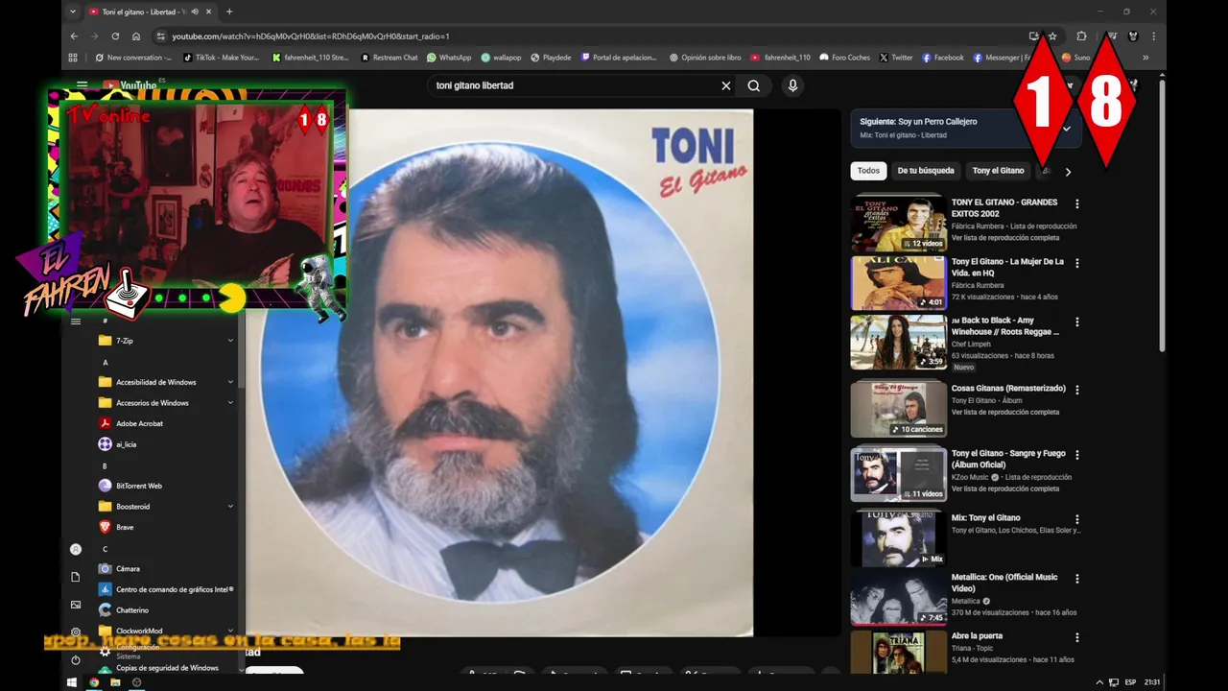Click the Windows Start button on taskbar
Screen dimensions: 1228x691
[x=72, y=682]
